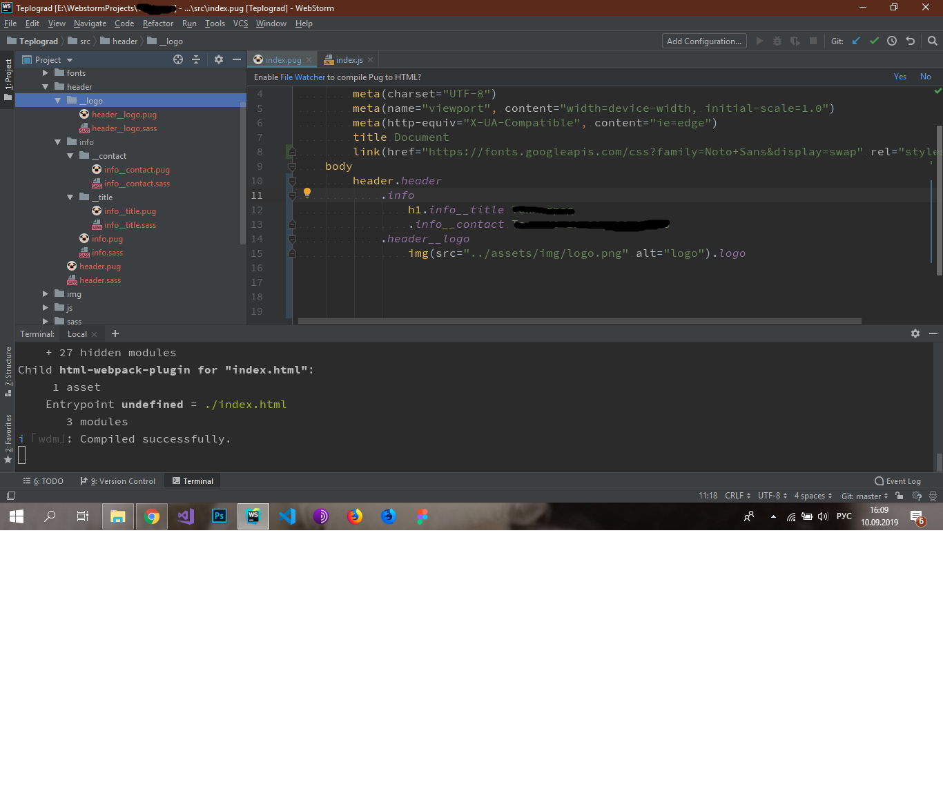Click the editor horizontal scrollbar
943x805 pixels.
579,321
